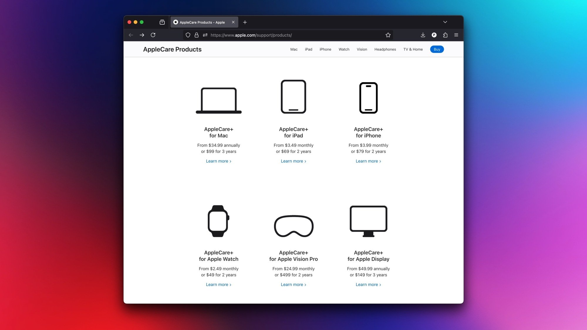This screenshot has width=587, height=330.
Task: Open Learn more under AppleCare+ for iPhone
Action: pos(368,161)
